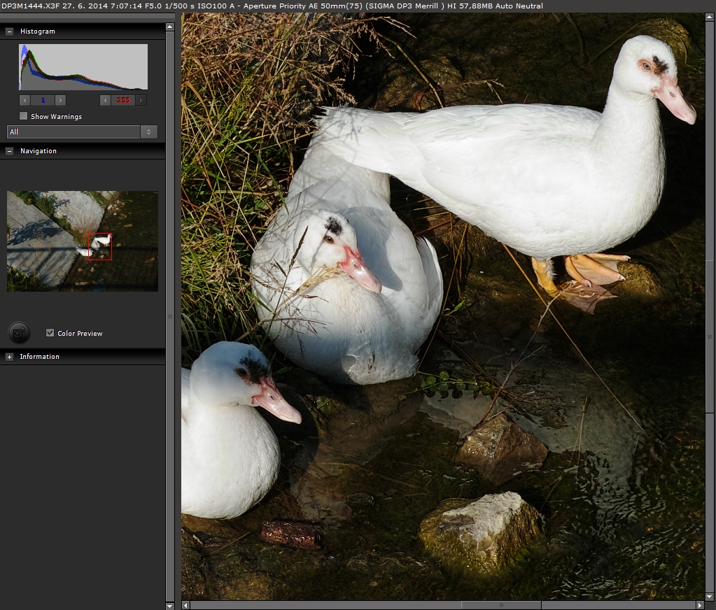This screenshot has width=716, height=610.
Task: Click the Navigation thumbnail preview image
Action: (82, 241)
